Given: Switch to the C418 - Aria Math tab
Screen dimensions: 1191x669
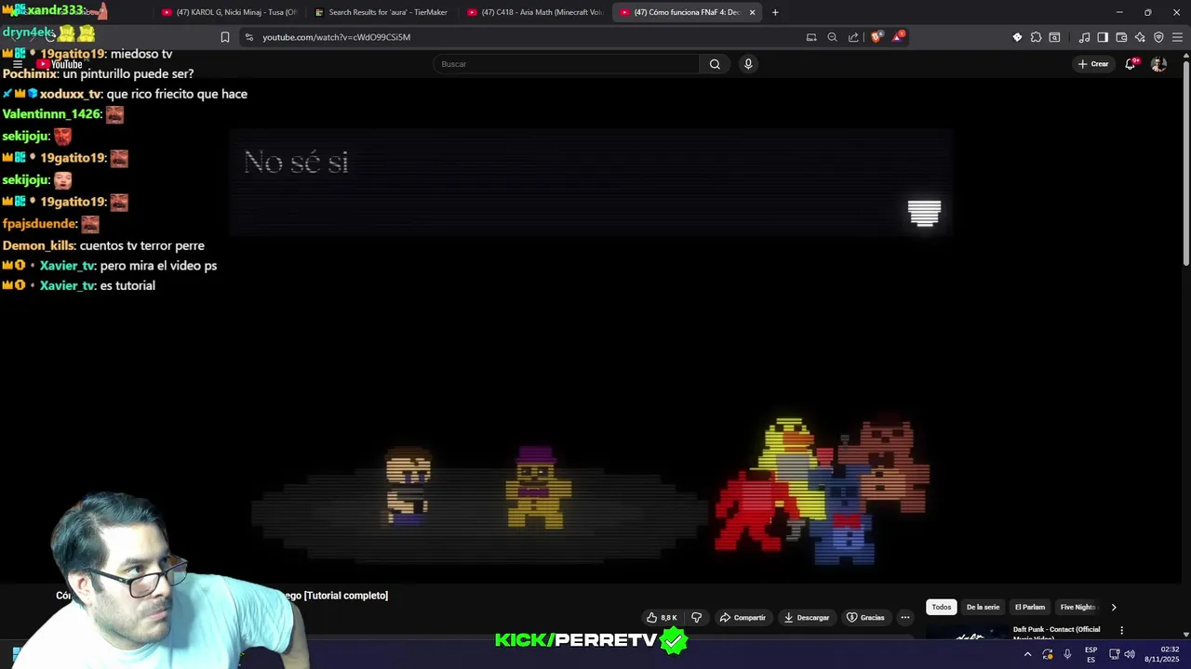Looking at the screenshot, I should coord(534,12).
